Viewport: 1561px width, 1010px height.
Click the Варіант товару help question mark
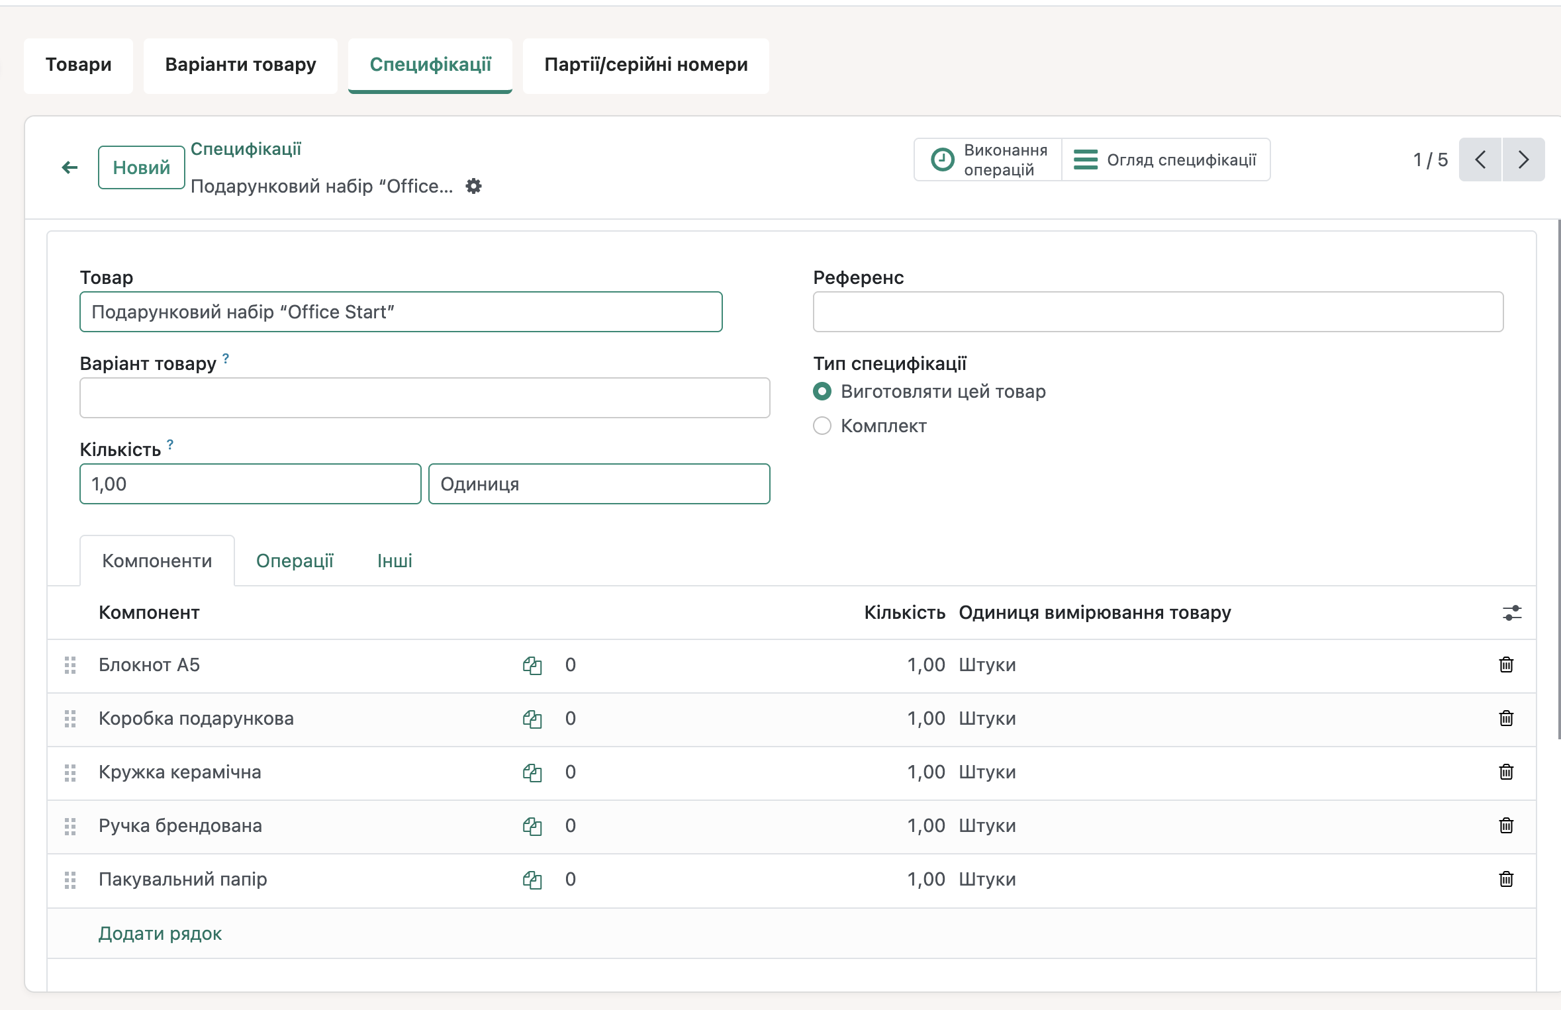tap(226, 358)
